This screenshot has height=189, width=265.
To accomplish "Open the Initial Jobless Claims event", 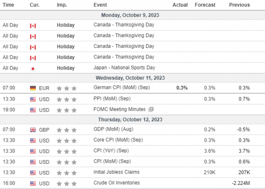I will pyautogui.click(x=117, y=172).
